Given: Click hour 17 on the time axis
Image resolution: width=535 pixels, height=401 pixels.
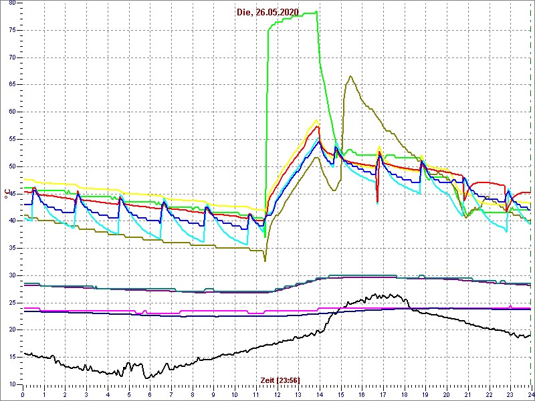Looking at the screenshot, I should [x=383, y=394].
